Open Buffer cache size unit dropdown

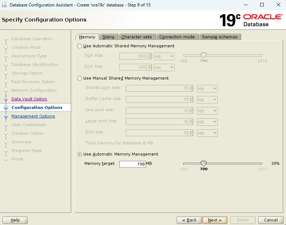coord(207,100)
